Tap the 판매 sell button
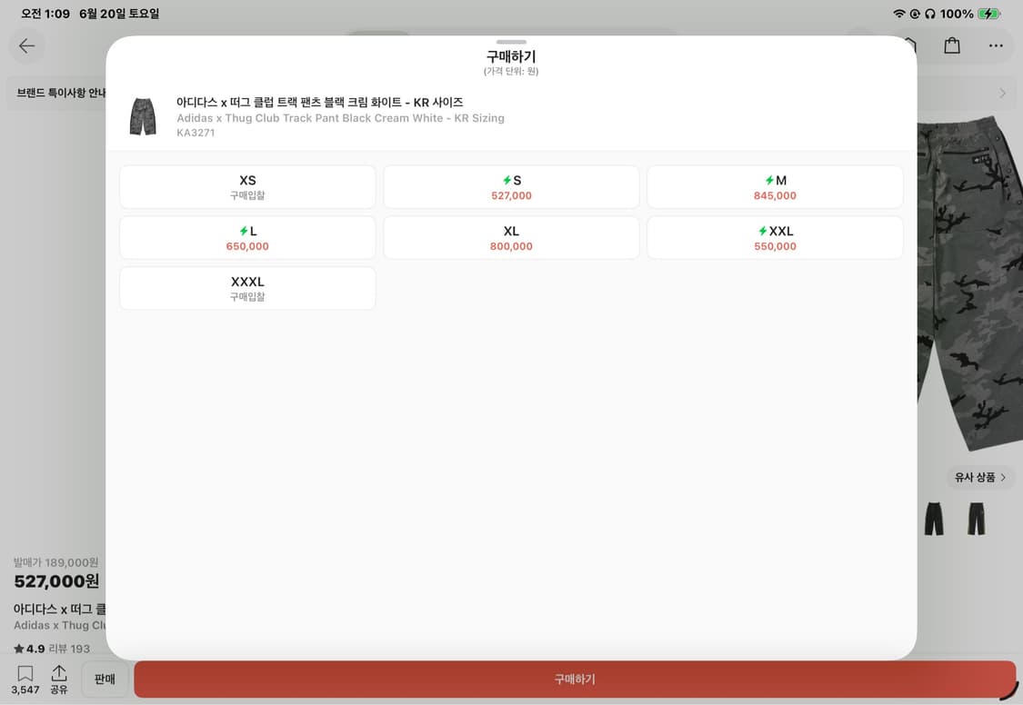The width and height of the screenshot is (1023, 705). [105, 679]
